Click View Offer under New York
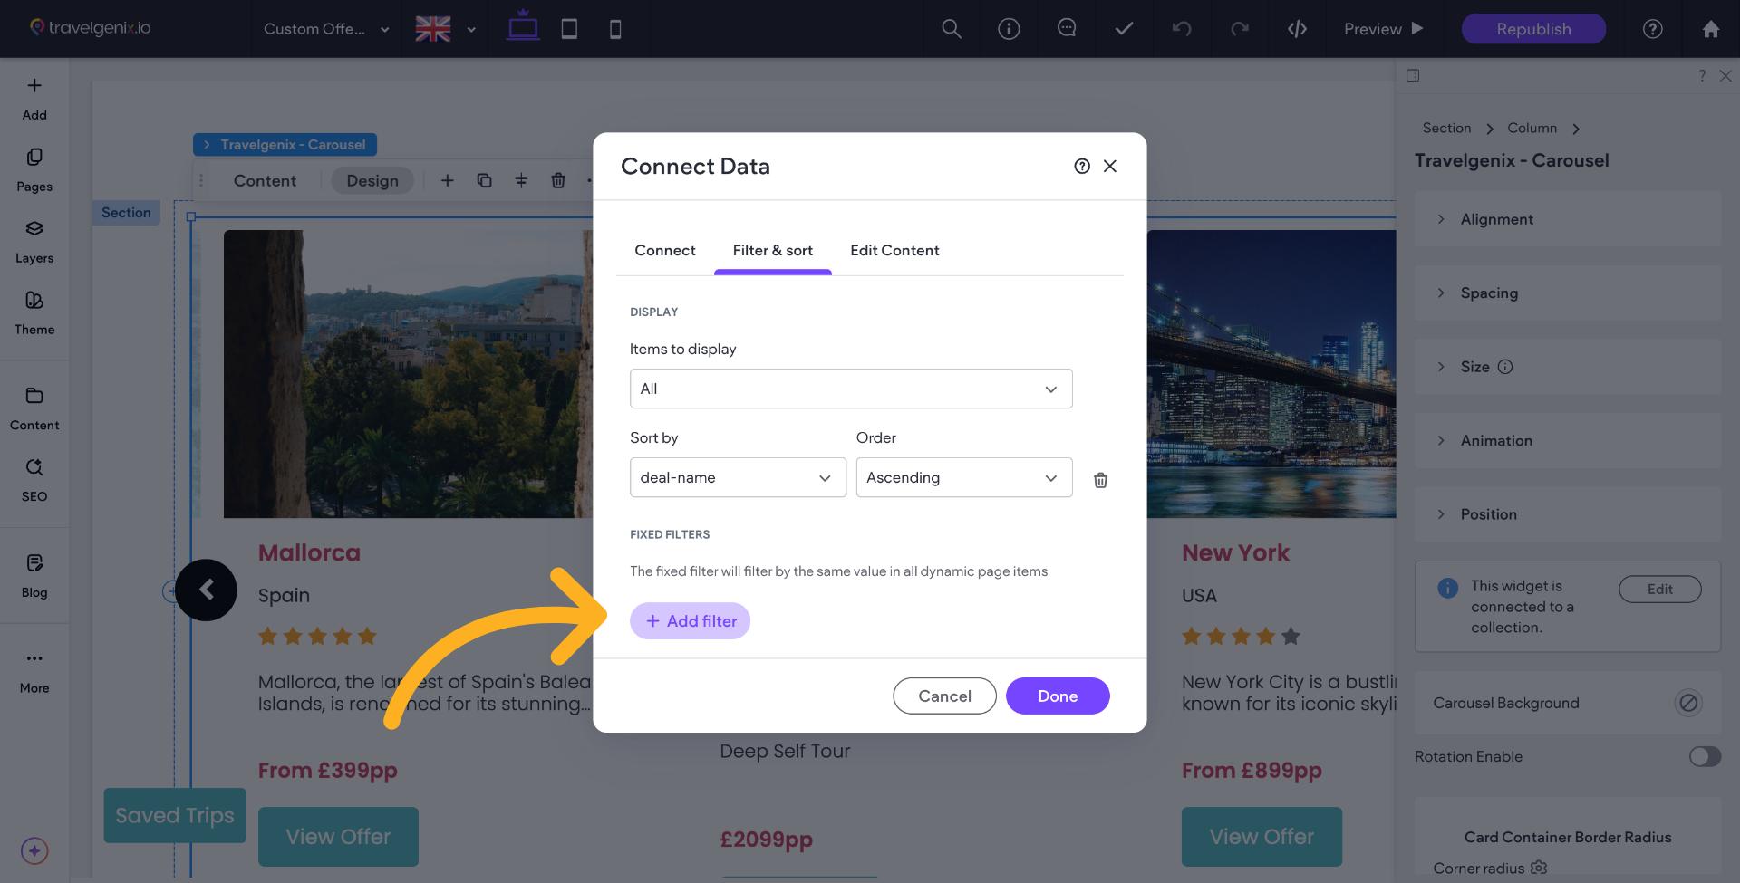 [1261, 837]
